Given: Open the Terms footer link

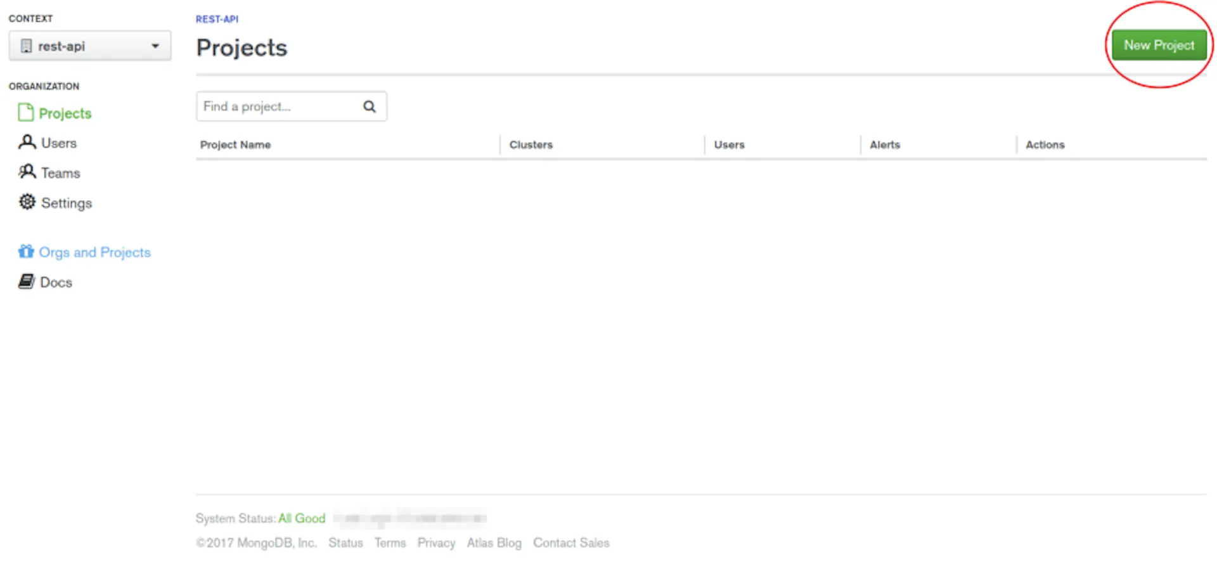Looking at the screenshot, I should (390, 543).
